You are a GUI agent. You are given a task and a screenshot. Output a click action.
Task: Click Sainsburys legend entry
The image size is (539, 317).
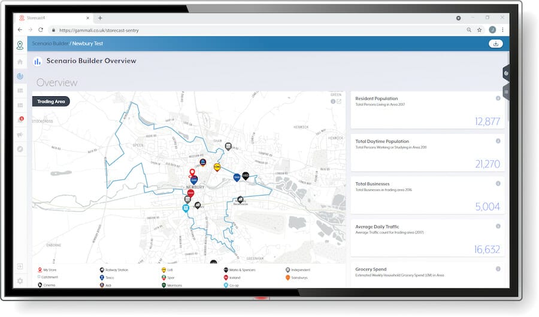296,278
